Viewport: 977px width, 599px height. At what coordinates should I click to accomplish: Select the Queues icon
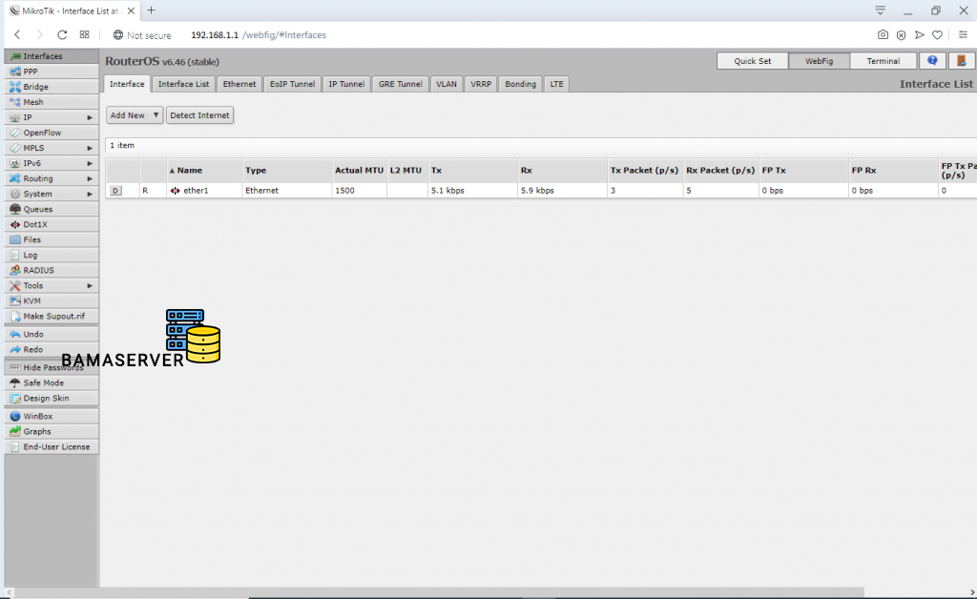15,209
